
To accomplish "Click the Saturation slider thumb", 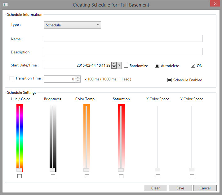I will (121, 170).
